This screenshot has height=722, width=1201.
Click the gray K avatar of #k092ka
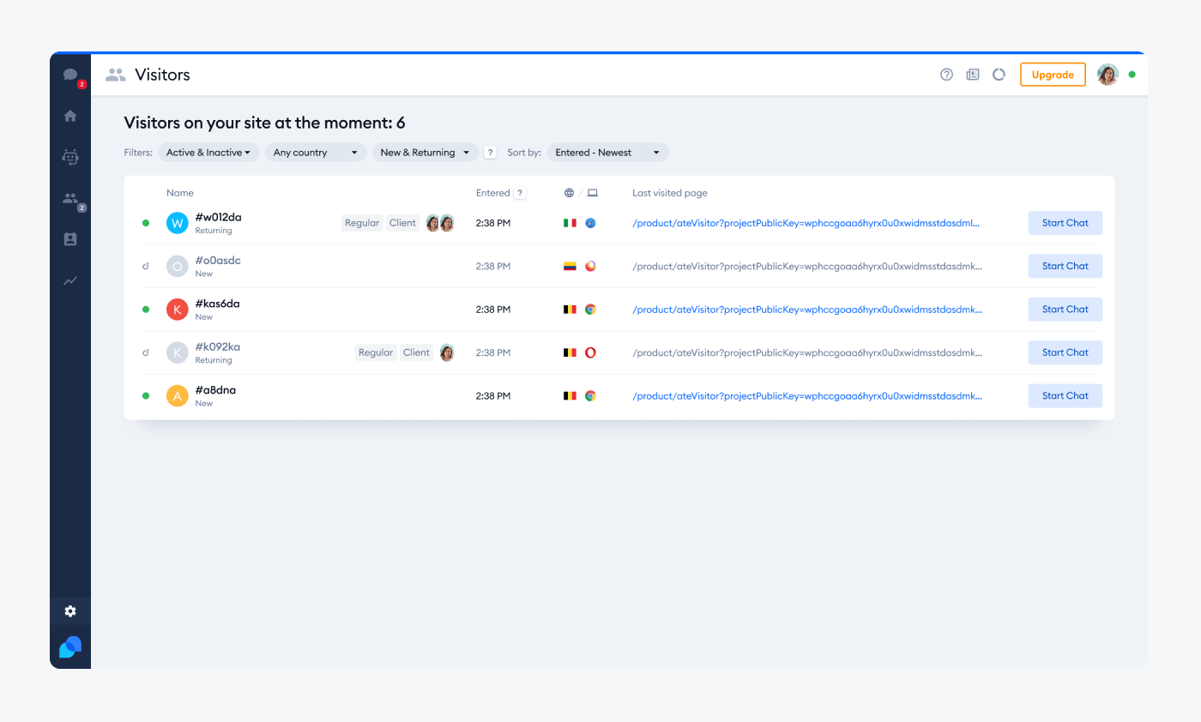(178, 352)
